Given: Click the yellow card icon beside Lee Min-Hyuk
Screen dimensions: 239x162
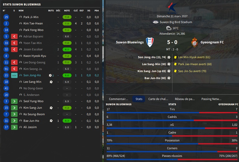Looking at the screenshot, I should (x=175, y=57).
